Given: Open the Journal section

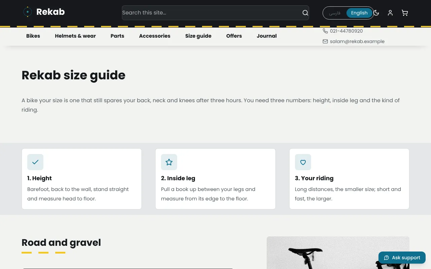Looking at the screenshot, I should click(267, 36).
